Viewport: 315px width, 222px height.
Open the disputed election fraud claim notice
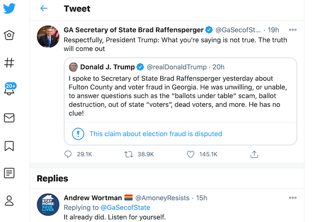coord(155,134)
